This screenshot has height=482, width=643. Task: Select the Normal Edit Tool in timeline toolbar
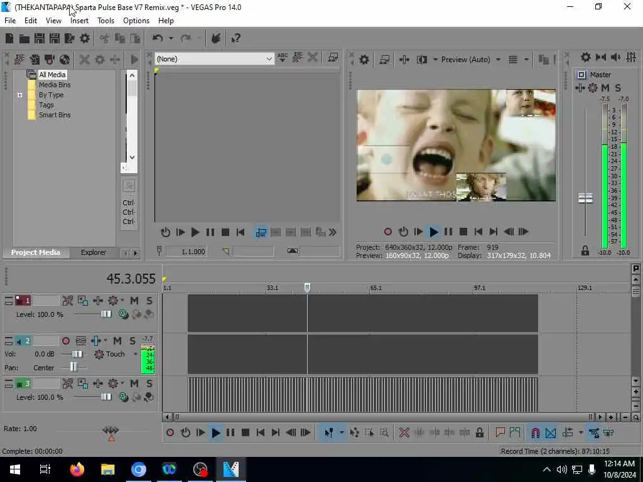(328, 433)
